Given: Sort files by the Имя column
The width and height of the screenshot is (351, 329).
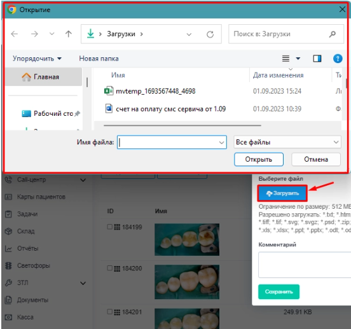Looking at the screenshot, I should coord(118,75).
